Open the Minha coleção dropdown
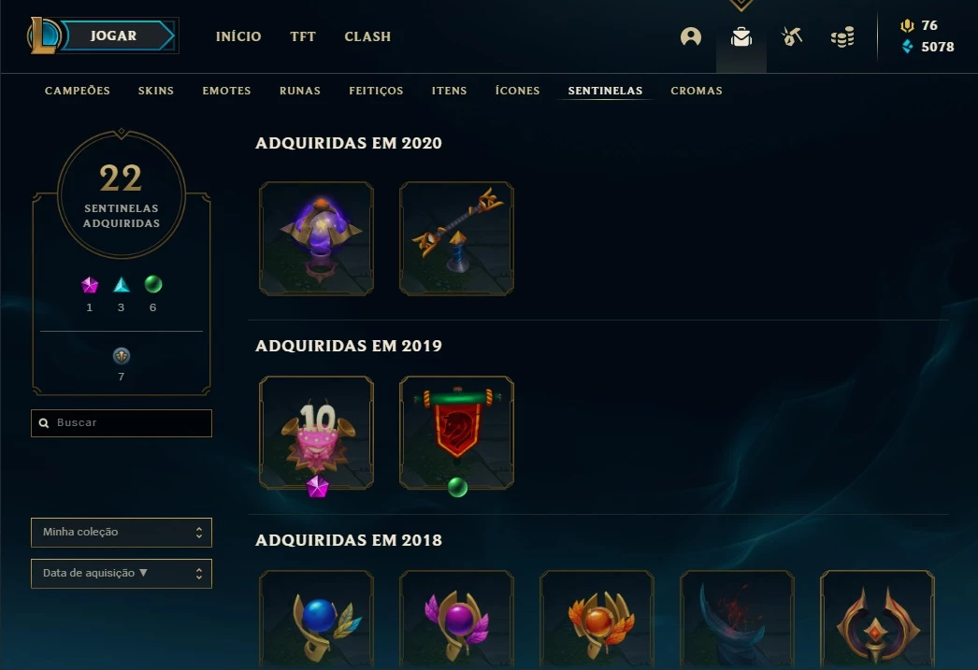The width and height of the screenshot is (978, 670). tap(122, 533)
